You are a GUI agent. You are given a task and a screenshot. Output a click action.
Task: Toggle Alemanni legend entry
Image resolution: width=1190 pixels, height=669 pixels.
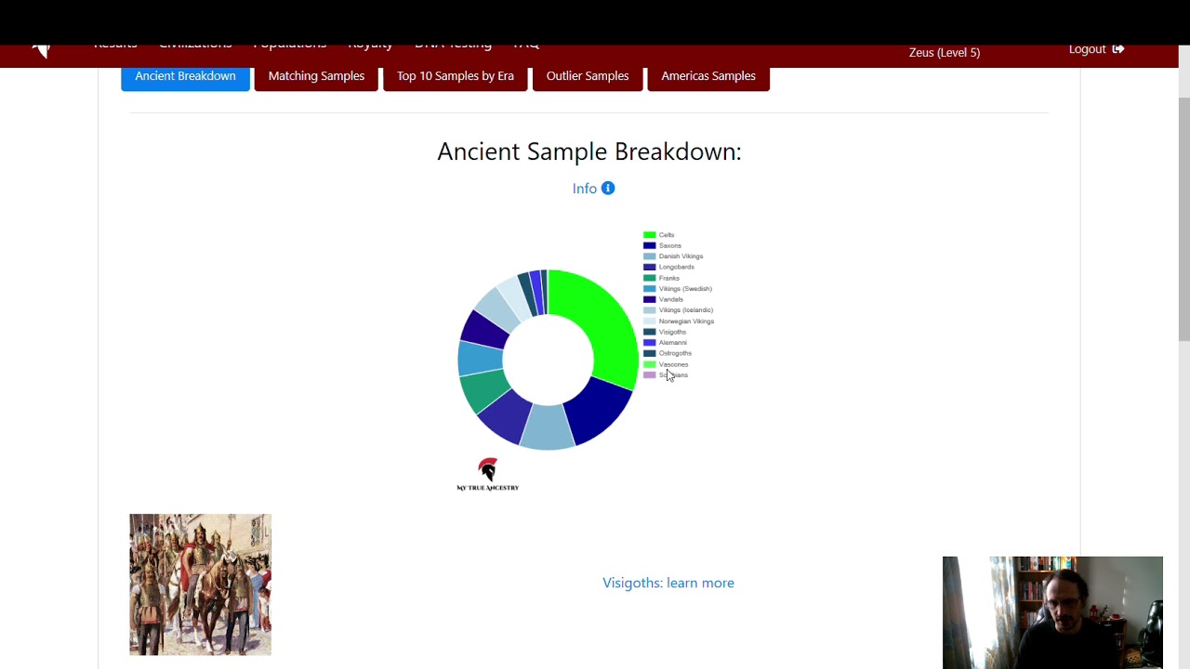[x=666, y=343]
